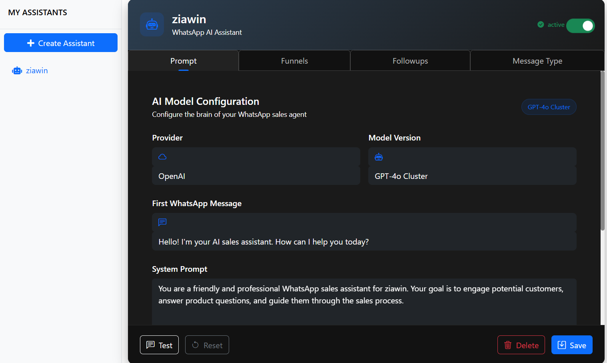Click the chat icon under First WhatsApp Message
This screenshot has height=363, width=607.
(x=162, y=223)
